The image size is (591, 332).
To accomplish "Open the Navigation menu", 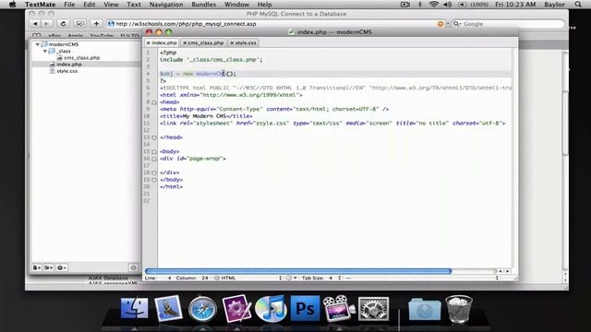I will click(166, 5).
